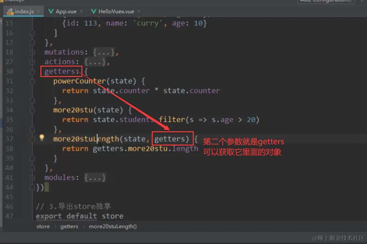Open the lightbulb quick-fix on line 37

click(x=42, y=137)
